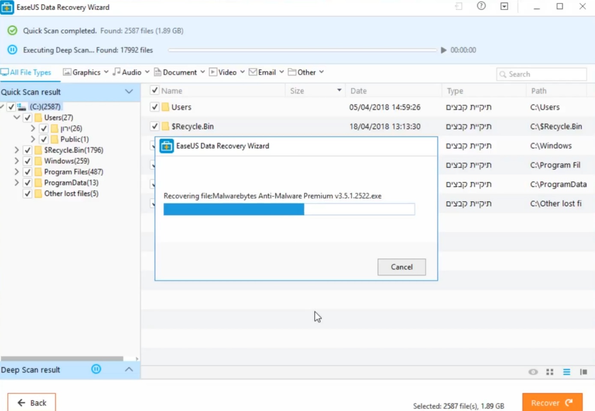Switch to the details pane view icon
Screen dimensions: 595x411
pyautogui.click(x=583, y=372)
